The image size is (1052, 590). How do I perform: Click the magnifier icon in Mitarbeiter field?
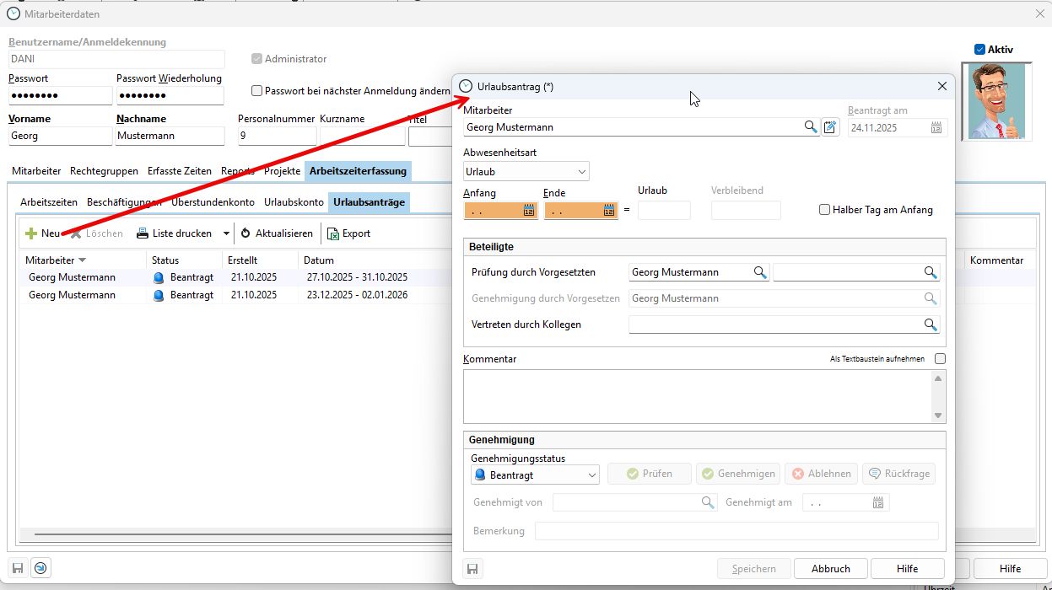point(810,127)
